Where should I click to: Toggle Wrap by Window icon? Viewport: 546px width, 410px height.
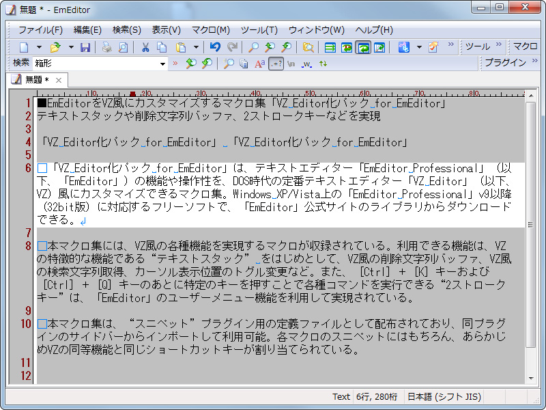(363, 47)
